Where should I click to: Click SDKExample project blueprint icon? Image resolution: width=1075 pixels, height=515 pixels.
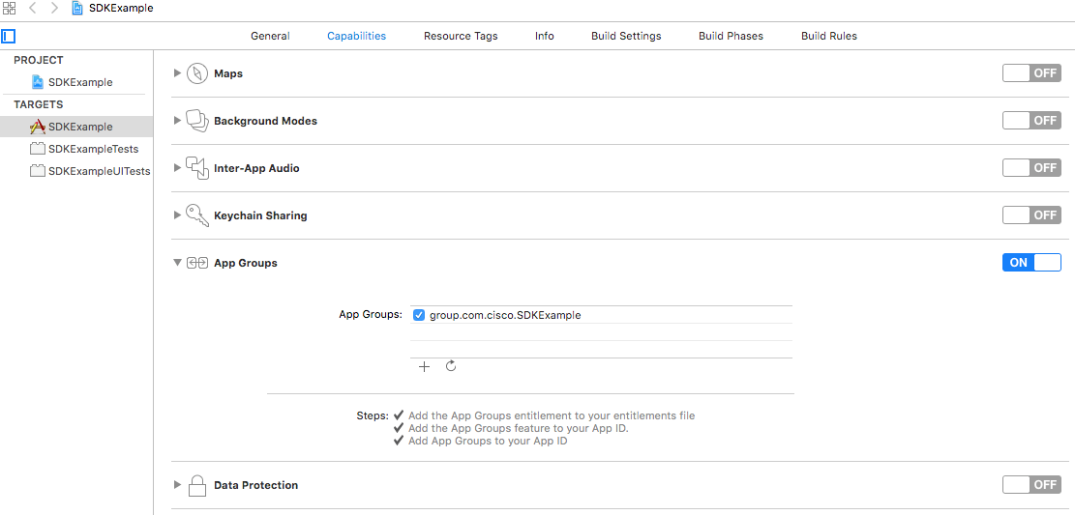pyautogui.click(x=39, y=82)
